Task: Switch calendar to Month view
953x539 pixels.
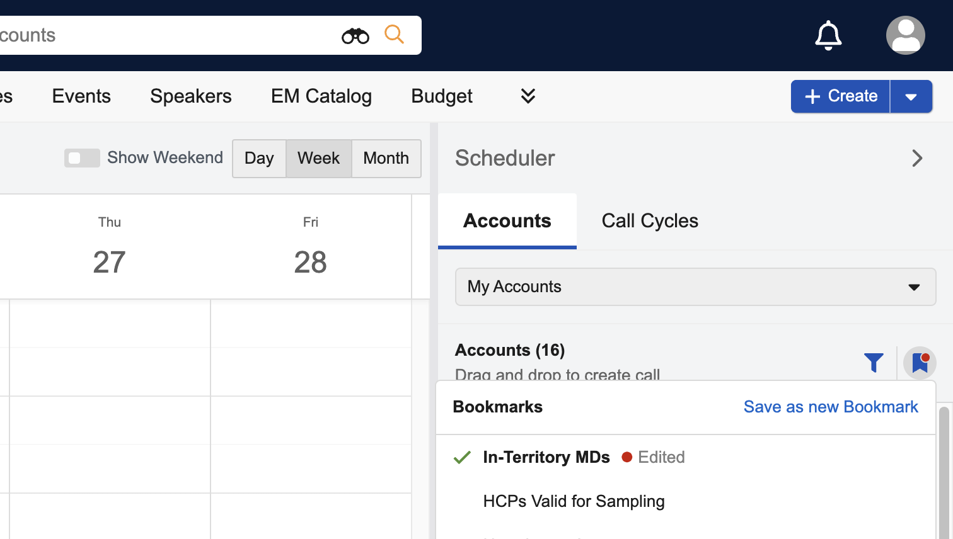Action: 386,159
